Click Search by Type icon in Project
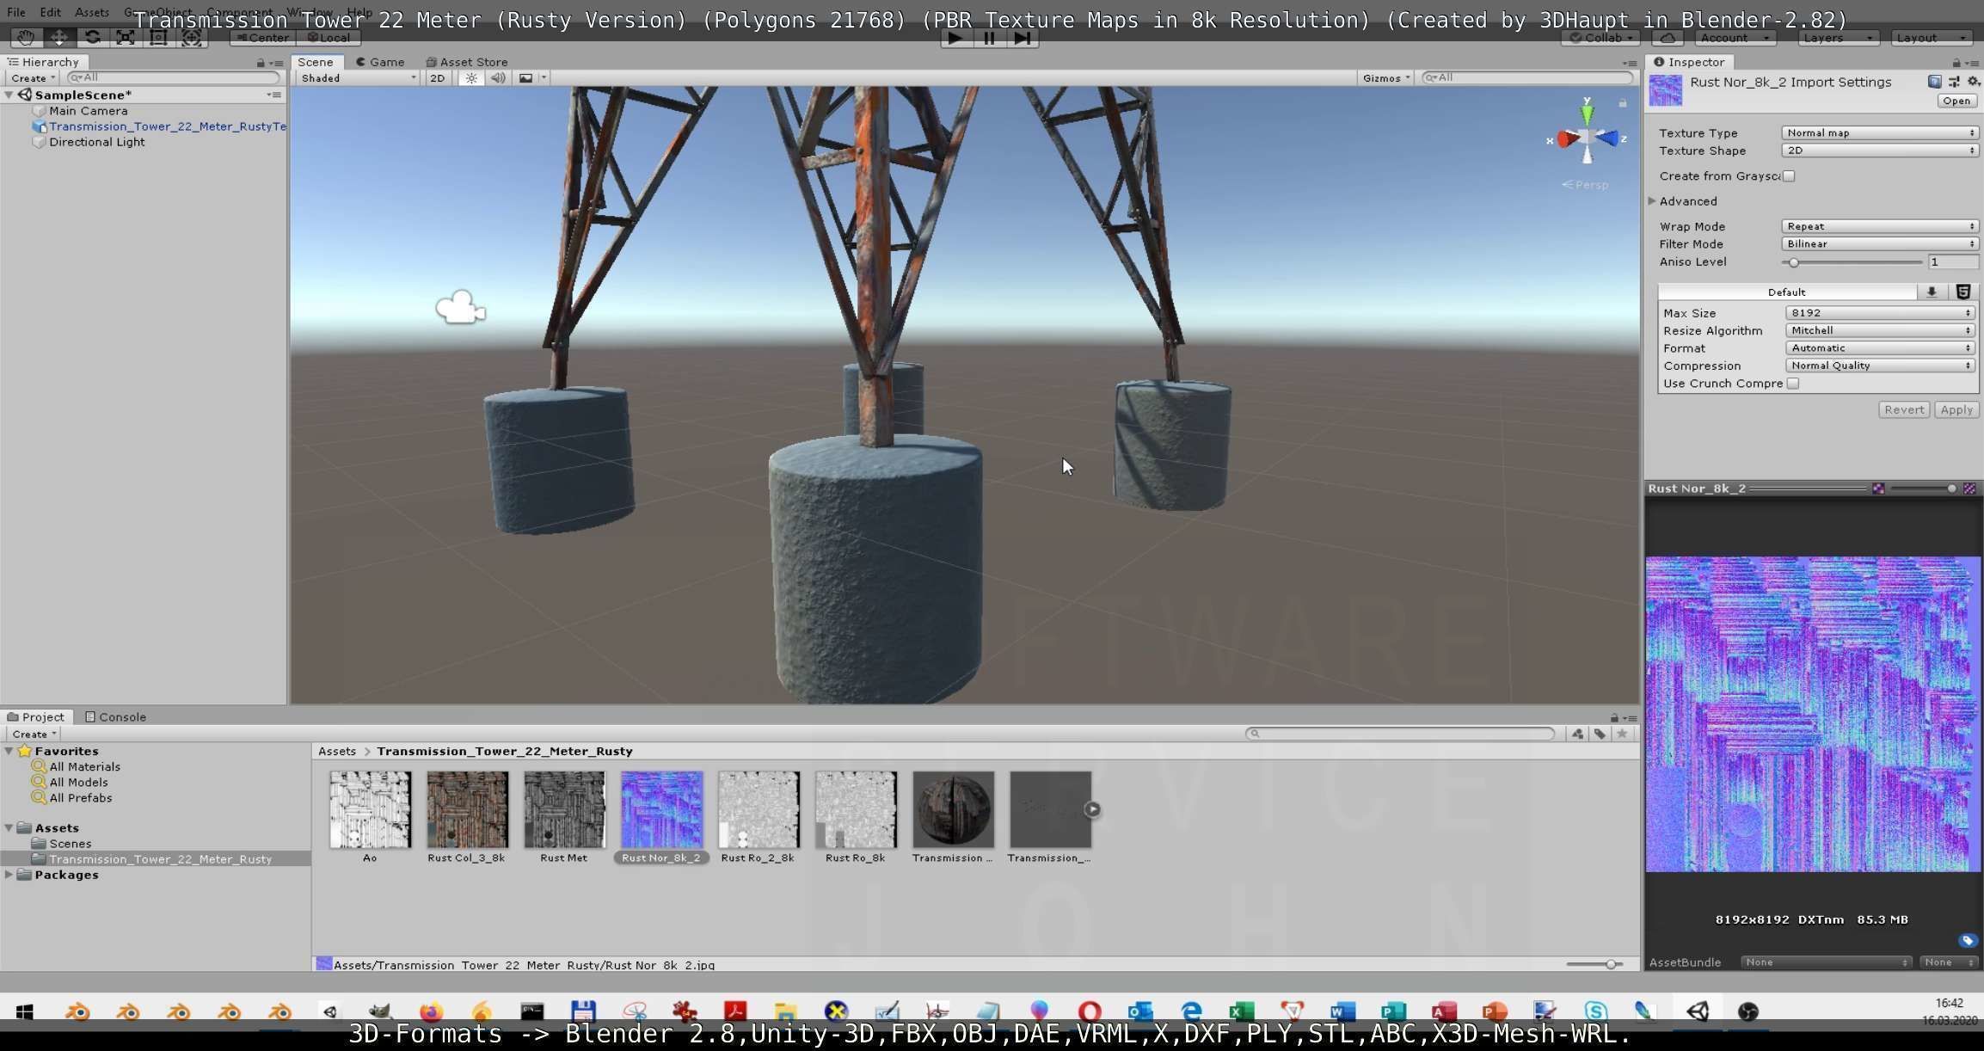The height and width of the screenshot is (1051, 1984). pyautogui.click(x=1577, y=734)
